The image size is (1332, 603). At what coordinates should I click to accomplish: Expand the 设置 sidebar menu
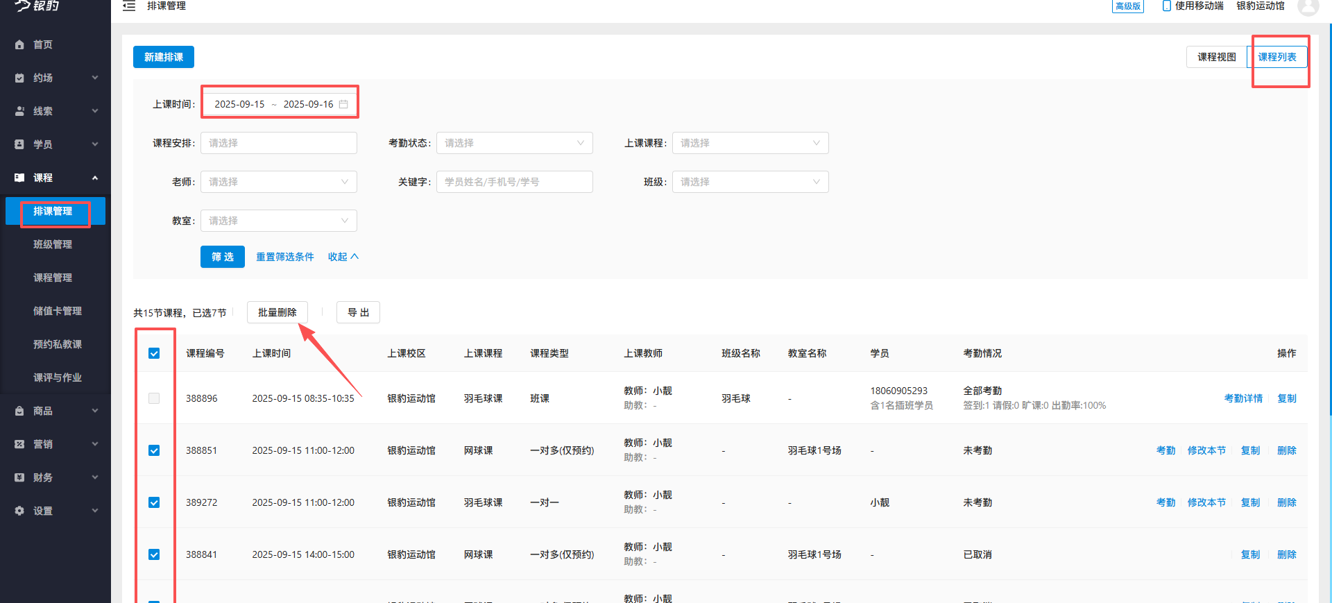[95, 511]
